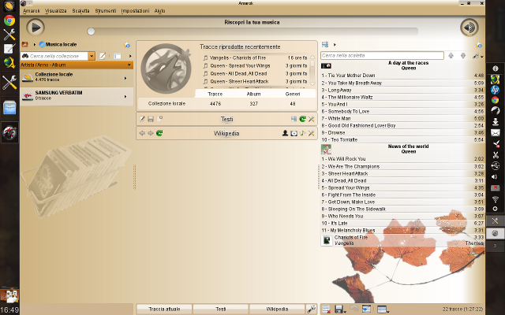The height and width of the screenshot is (315, 505).
Task: Expand Collezione locale actions arrow
Action: click(125, 78)
